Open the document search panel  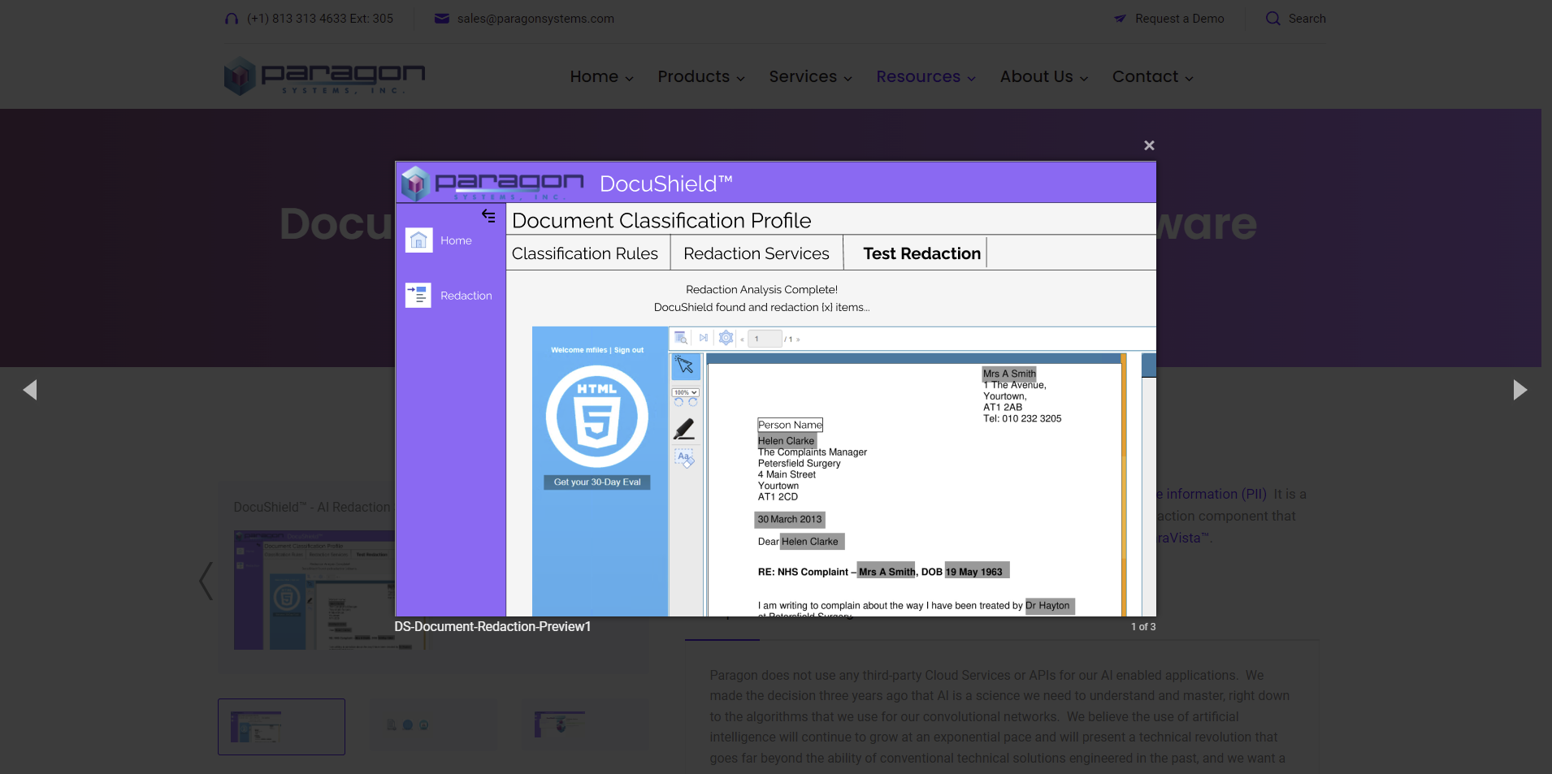681,338
